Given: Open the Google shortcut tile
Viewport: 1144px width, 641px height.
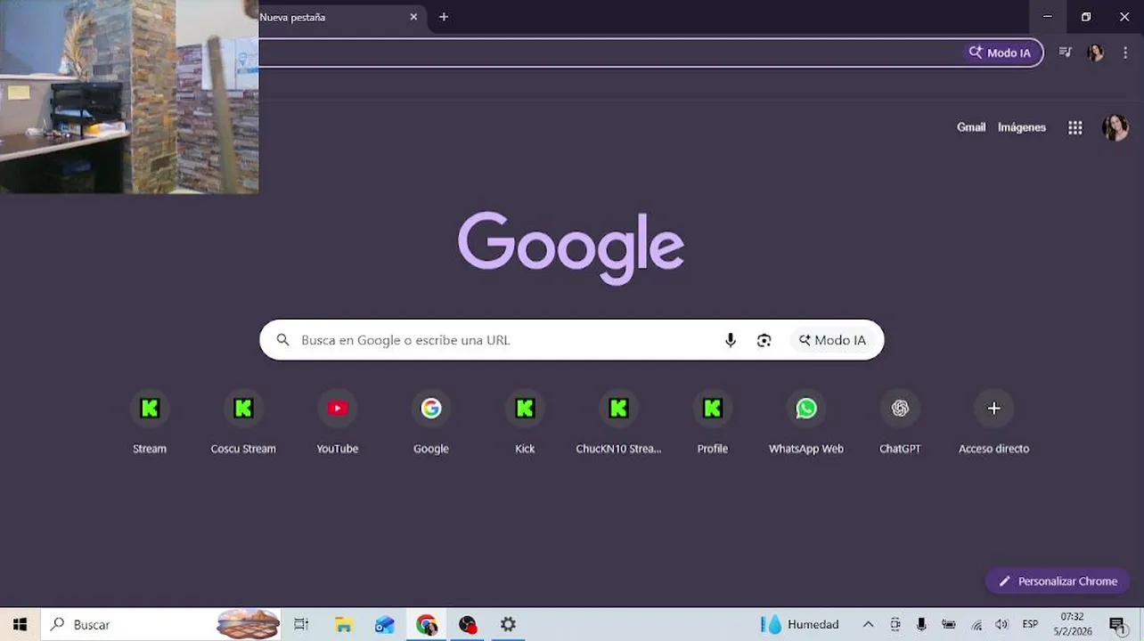Looking at the screenshot, I should 431,423.
